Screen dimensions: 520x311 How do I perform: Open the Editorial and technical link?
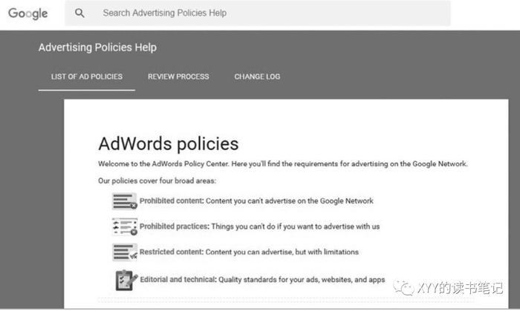(x=178, y=280)
